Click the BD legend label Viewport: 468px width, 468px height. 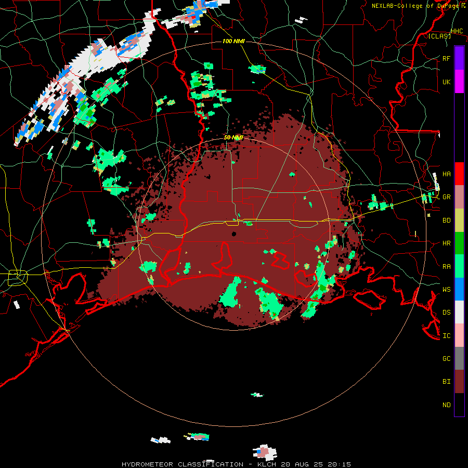446,220
